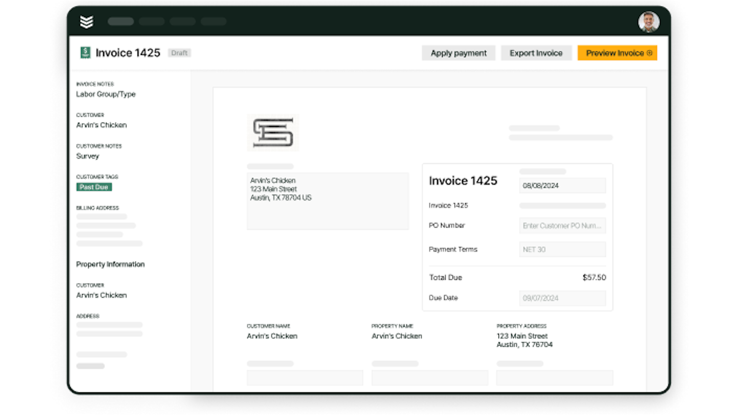
Task: Click the Export Invoice icon button
Action: click(536, 53)
